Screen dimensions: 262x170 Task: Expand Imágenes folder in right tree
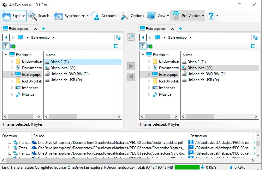point(149,88)
